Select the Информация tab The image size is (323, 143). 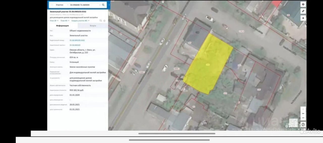pos(63,26)
